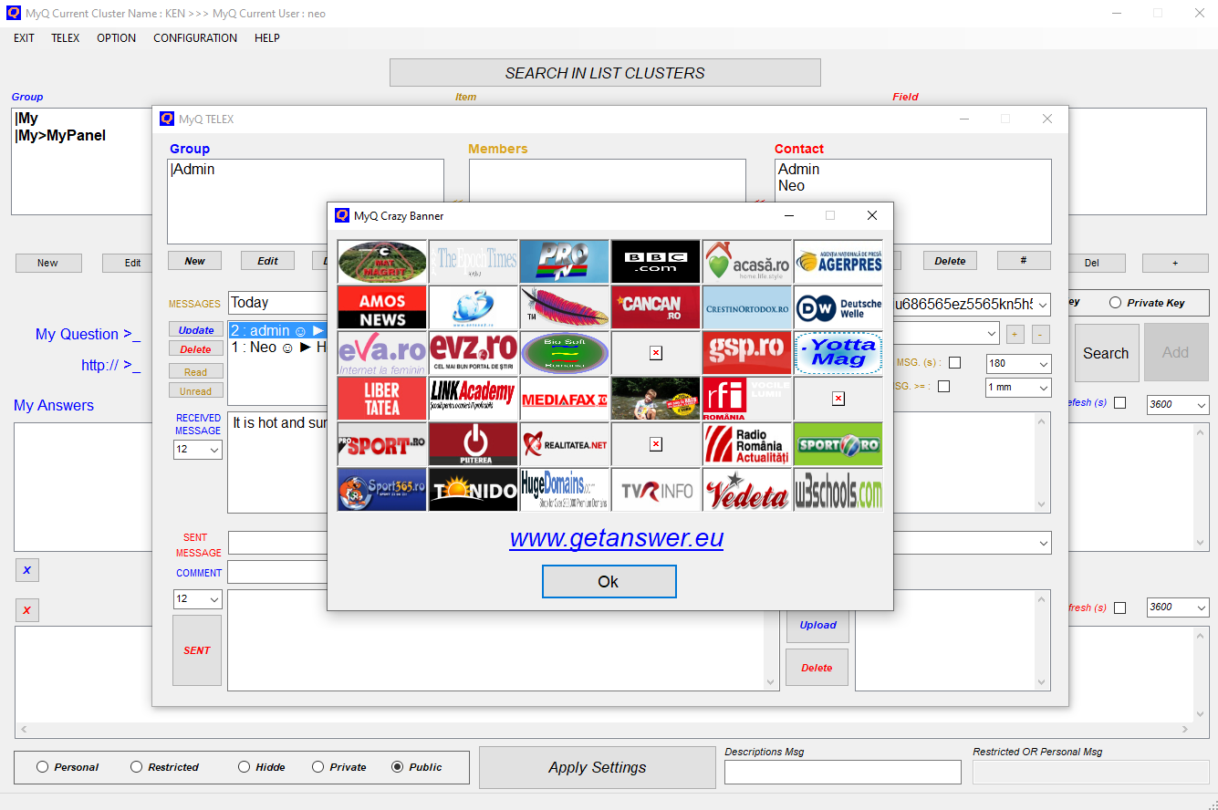This screenshot has height=810, width=1218.
Task: Open the HugeDomains banner tile
Action: [x=565, y=490]
